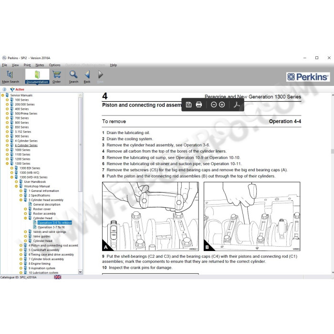Image resolution: width=334 pixels, height=334 pixels.
Task: Click the info icon beside Active
Action: pos(4,90)
